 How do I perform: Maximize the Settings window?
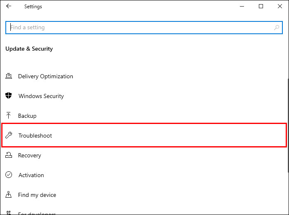tap(261, 6)
